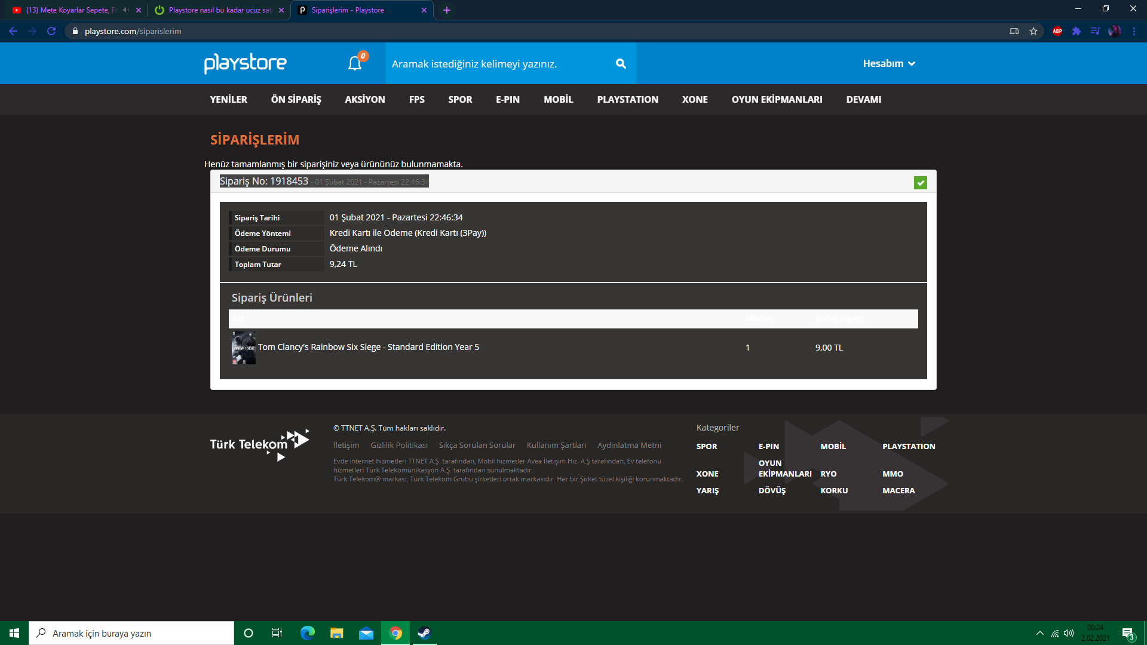Viewport: 1147px width, 645px height.
Task: Click the Rainbow Six Siege thumbnail
Action: click(244, 348)
